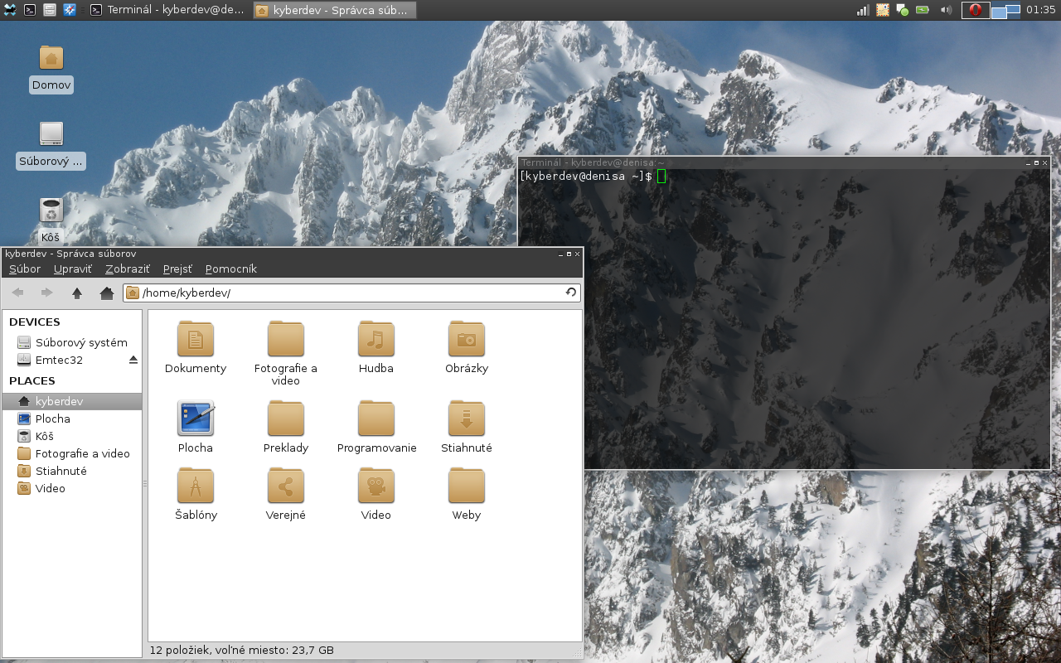The width and height of the screenshot is (1061, 663).
Task: Select Plocha in the Places sidebar
Action: click(52, 419)
